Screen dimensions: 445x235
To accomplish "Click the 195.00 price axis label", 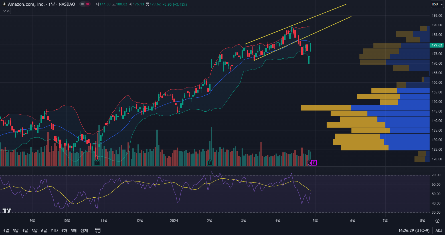I will pos(437,15).
